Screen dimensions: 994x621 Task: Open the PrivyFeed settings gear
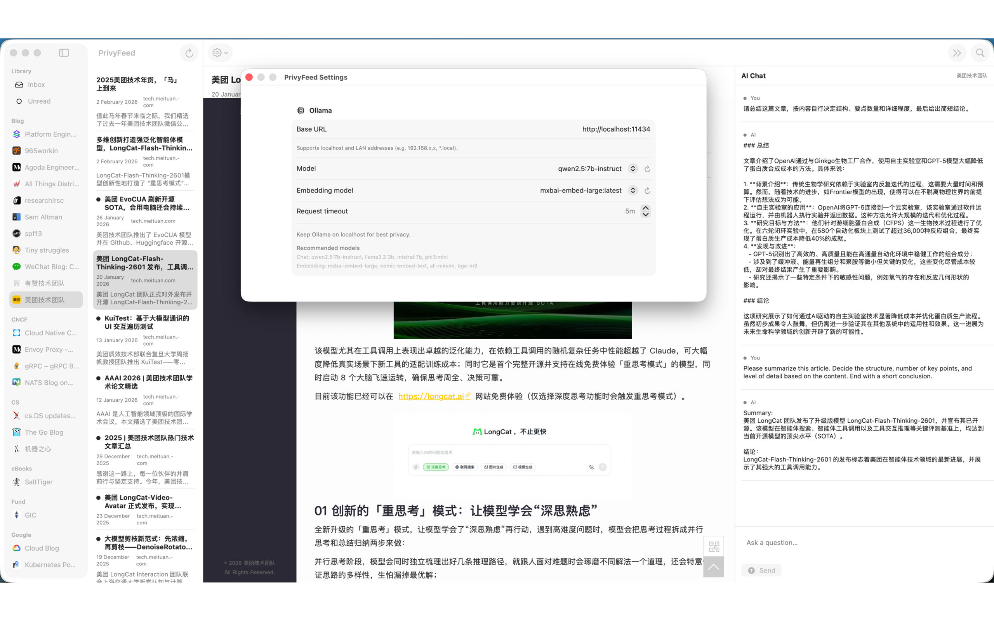point(217,52)
